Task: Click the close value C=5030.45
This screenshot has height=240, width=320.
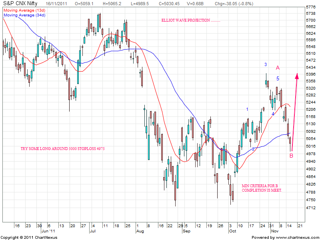Action: (170, 4)
